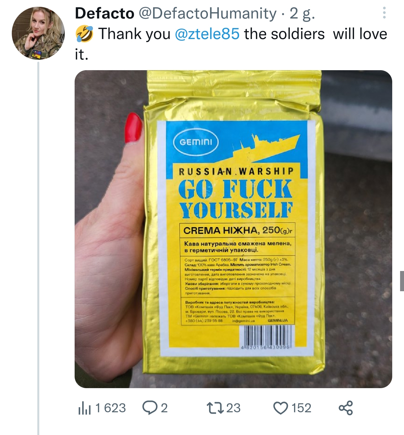This screenshot has width=404, height=435.
Task: Click the retweet count showing 23
Action: 233,408
